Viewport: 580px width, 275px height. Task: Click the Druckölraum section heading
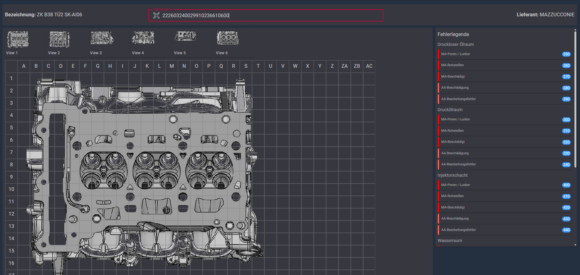pyautogui.click(x=450, y=110)
